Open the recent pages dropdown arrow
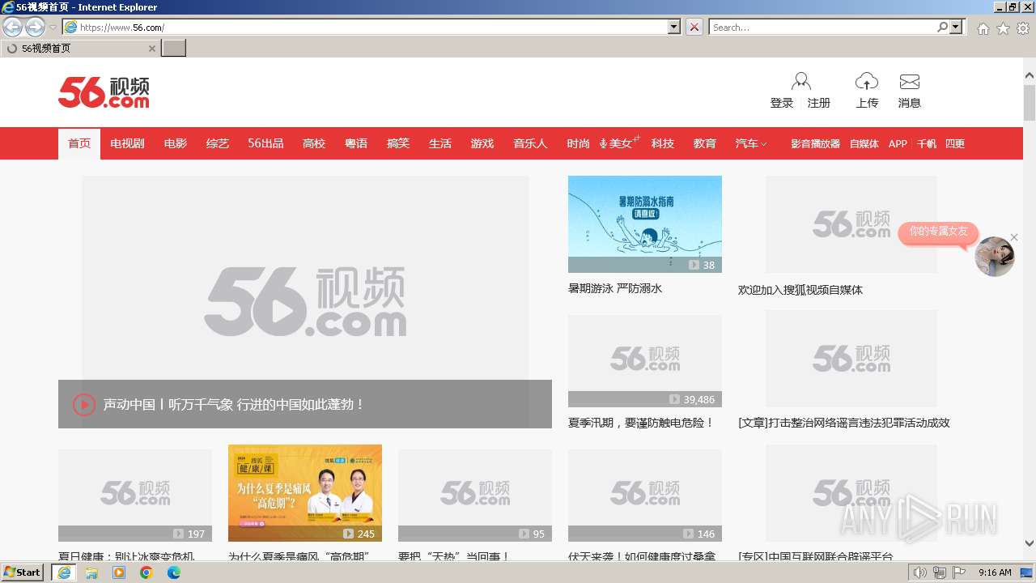 [53, 27]
